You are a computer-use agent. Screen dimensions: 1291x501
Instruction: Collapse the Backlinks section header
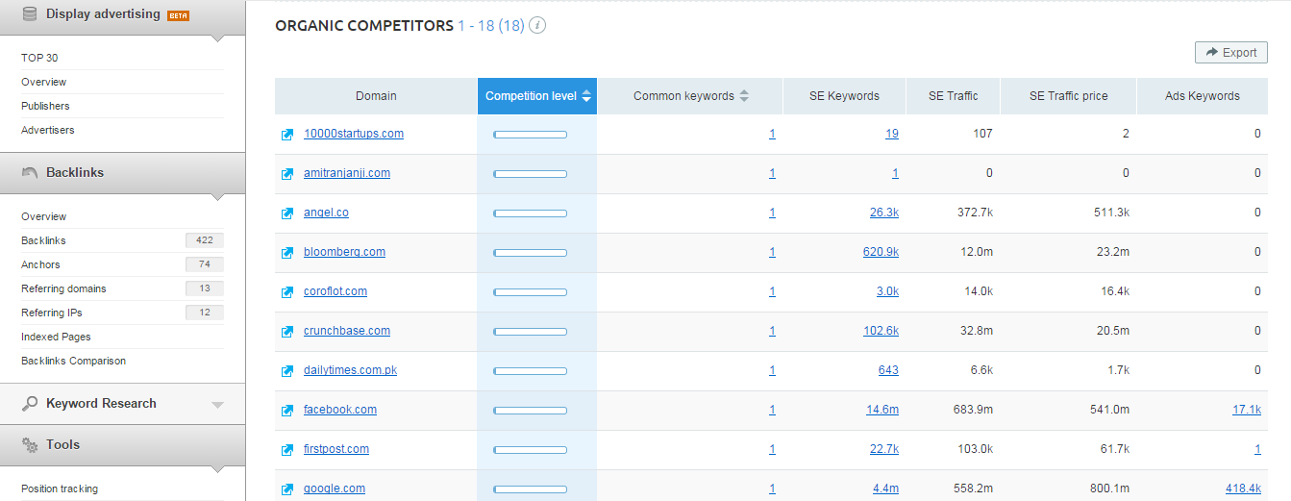point(122,173)
